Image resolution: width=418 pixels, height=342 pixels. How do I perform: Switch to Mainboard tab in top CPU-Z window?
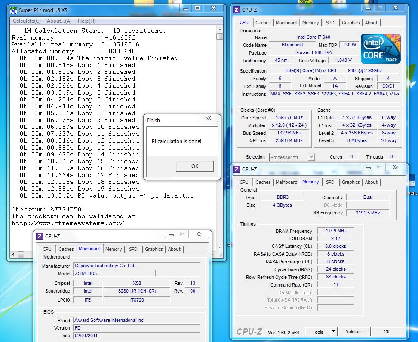[x=286, y=23]
